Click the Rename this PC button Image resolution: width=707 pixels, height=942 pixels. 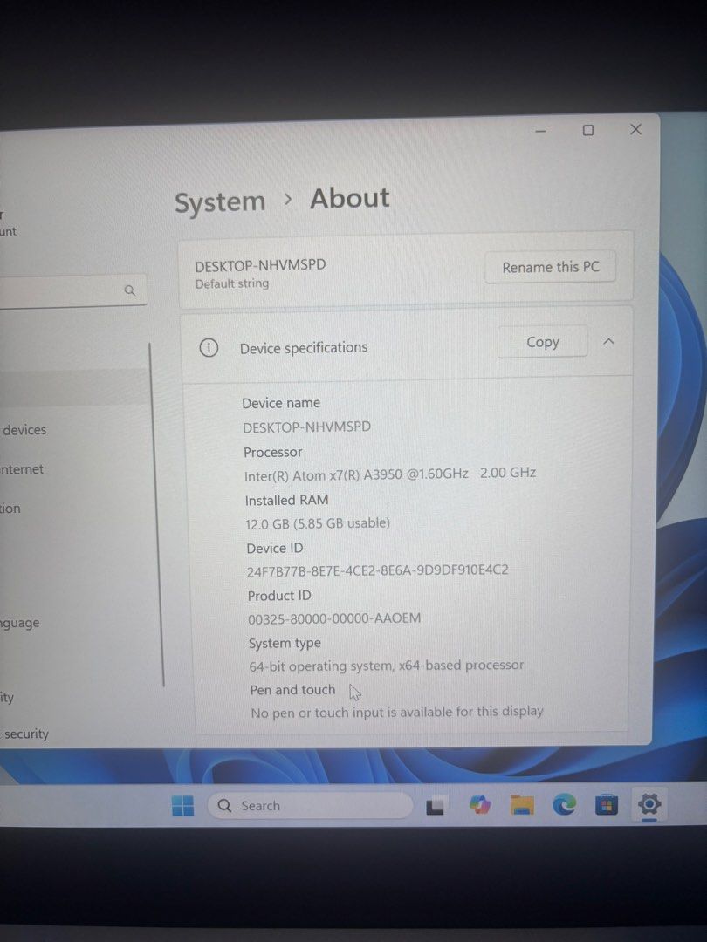point(550,267)
